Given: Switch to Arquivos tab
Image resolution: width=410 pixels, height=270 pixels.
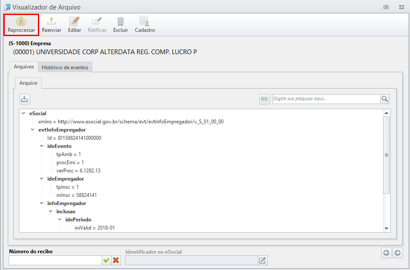Looking at the screenshot, I should coord(24,67).
